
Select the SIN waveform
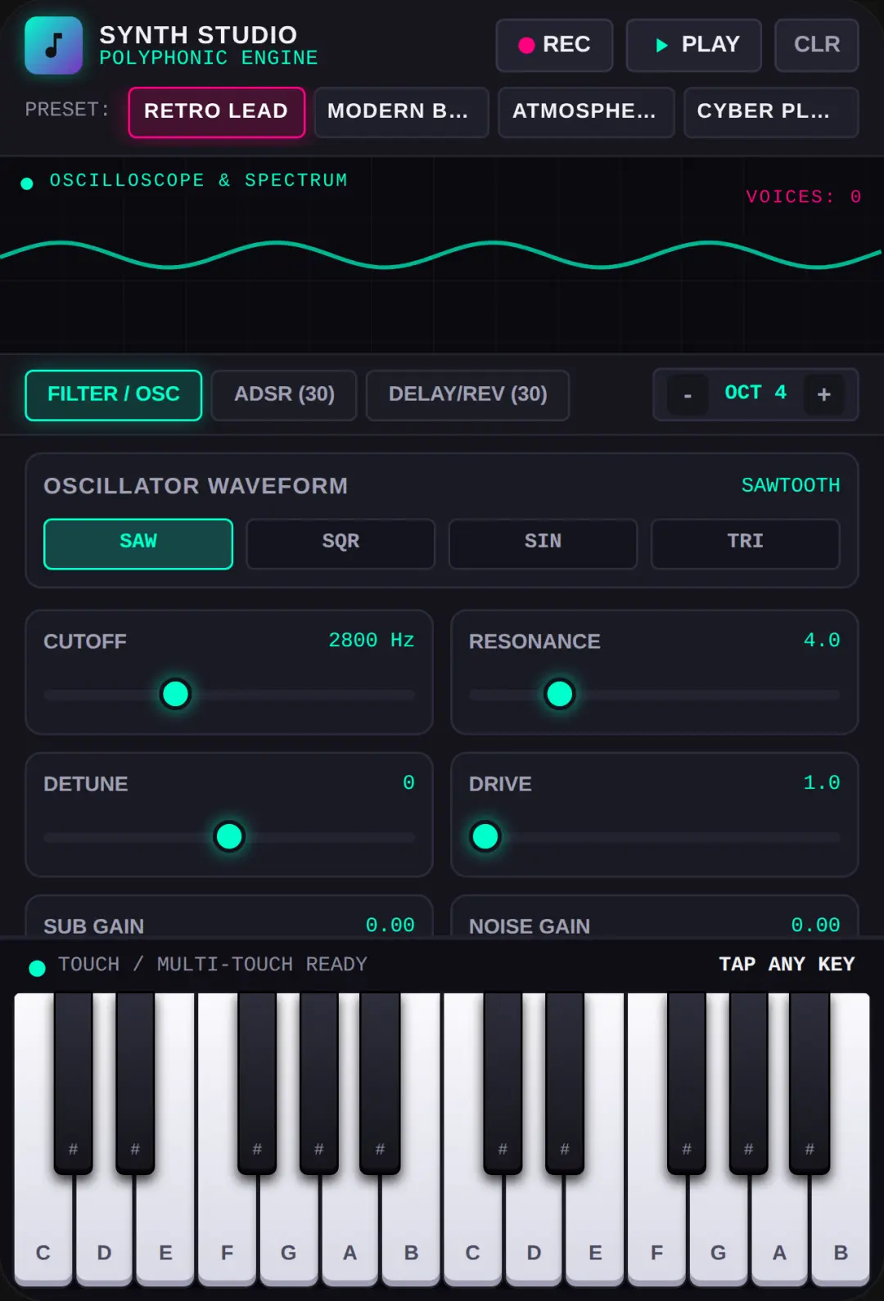click(x=543, y=543)
